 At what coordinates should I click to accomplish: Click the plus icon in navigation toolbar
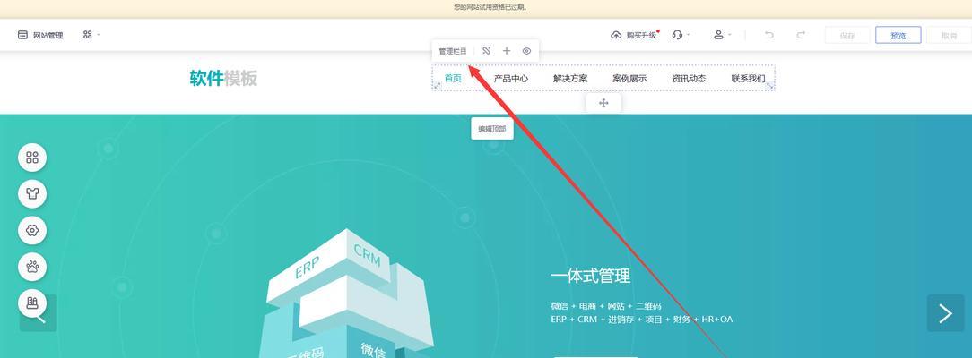(507, 51)
